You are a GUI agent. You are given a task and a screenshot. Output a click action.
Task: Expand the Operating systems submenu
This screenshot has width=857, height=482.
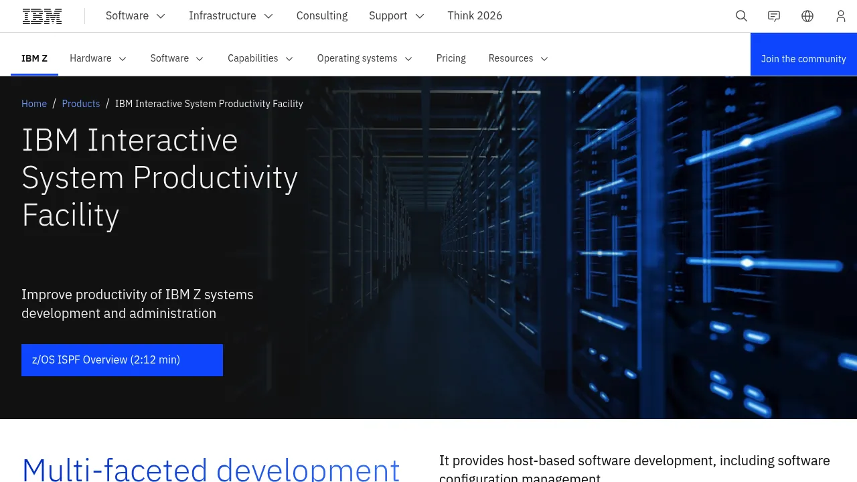[x=365, y=58]
